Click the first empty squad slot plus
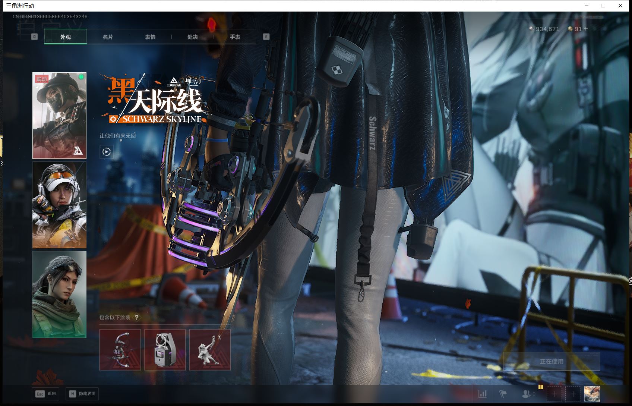Viewport: 632px width, 406px height. [x=554, y=394]
